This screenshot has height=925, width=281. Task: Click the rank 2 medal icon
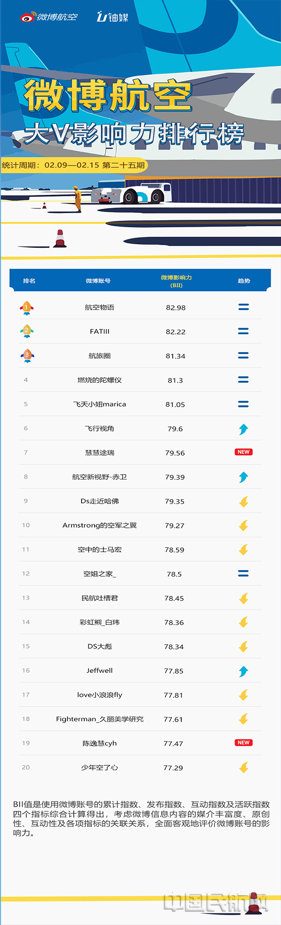(27, 331)
